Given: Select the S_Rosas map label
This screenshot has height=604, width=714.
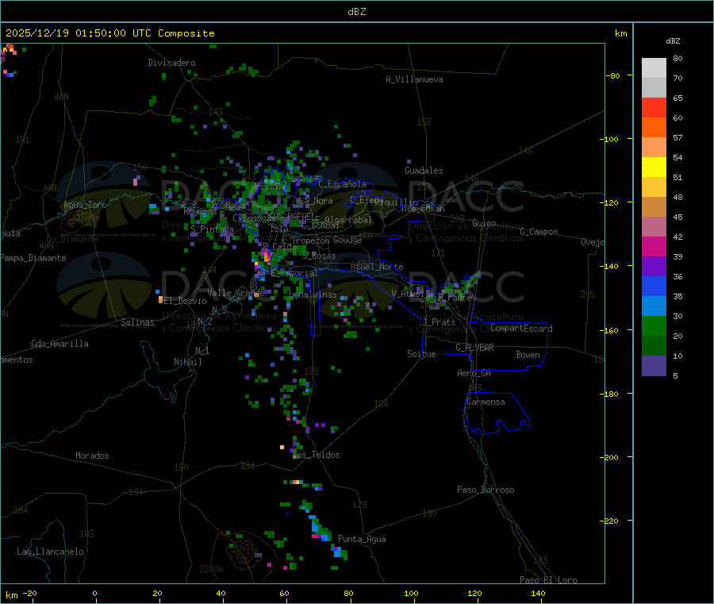Looking at the screenshot, I should tap(319, 256).
